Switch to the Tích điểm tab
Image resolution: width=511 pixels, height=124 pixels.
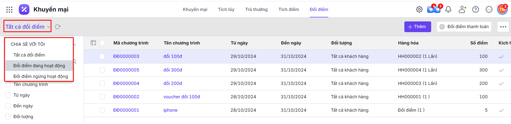tap(289, 10)
